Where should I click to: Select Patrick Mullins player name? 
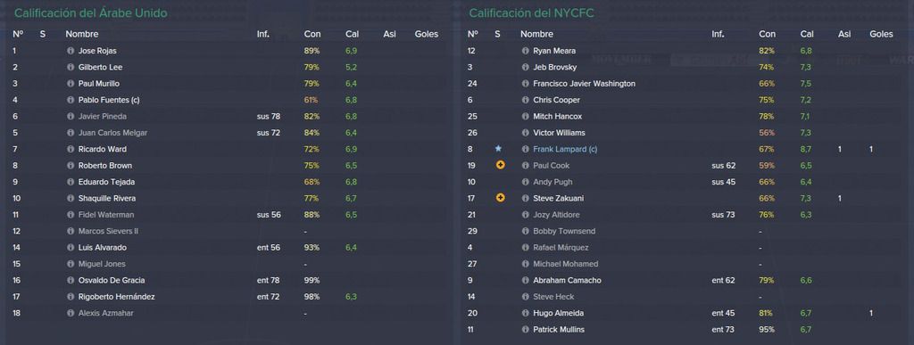(559, 330)
